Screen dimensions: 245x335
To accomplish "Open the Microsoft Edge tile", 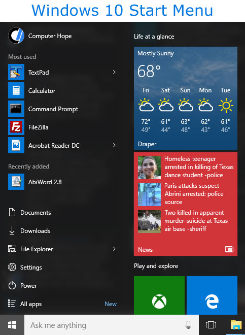I will (x=212, y=295).
